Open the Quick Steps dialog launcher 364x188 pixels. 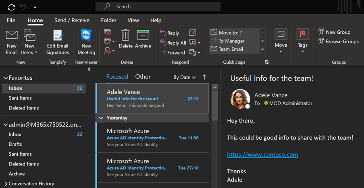pyautogui.click(x=267, y=62)
